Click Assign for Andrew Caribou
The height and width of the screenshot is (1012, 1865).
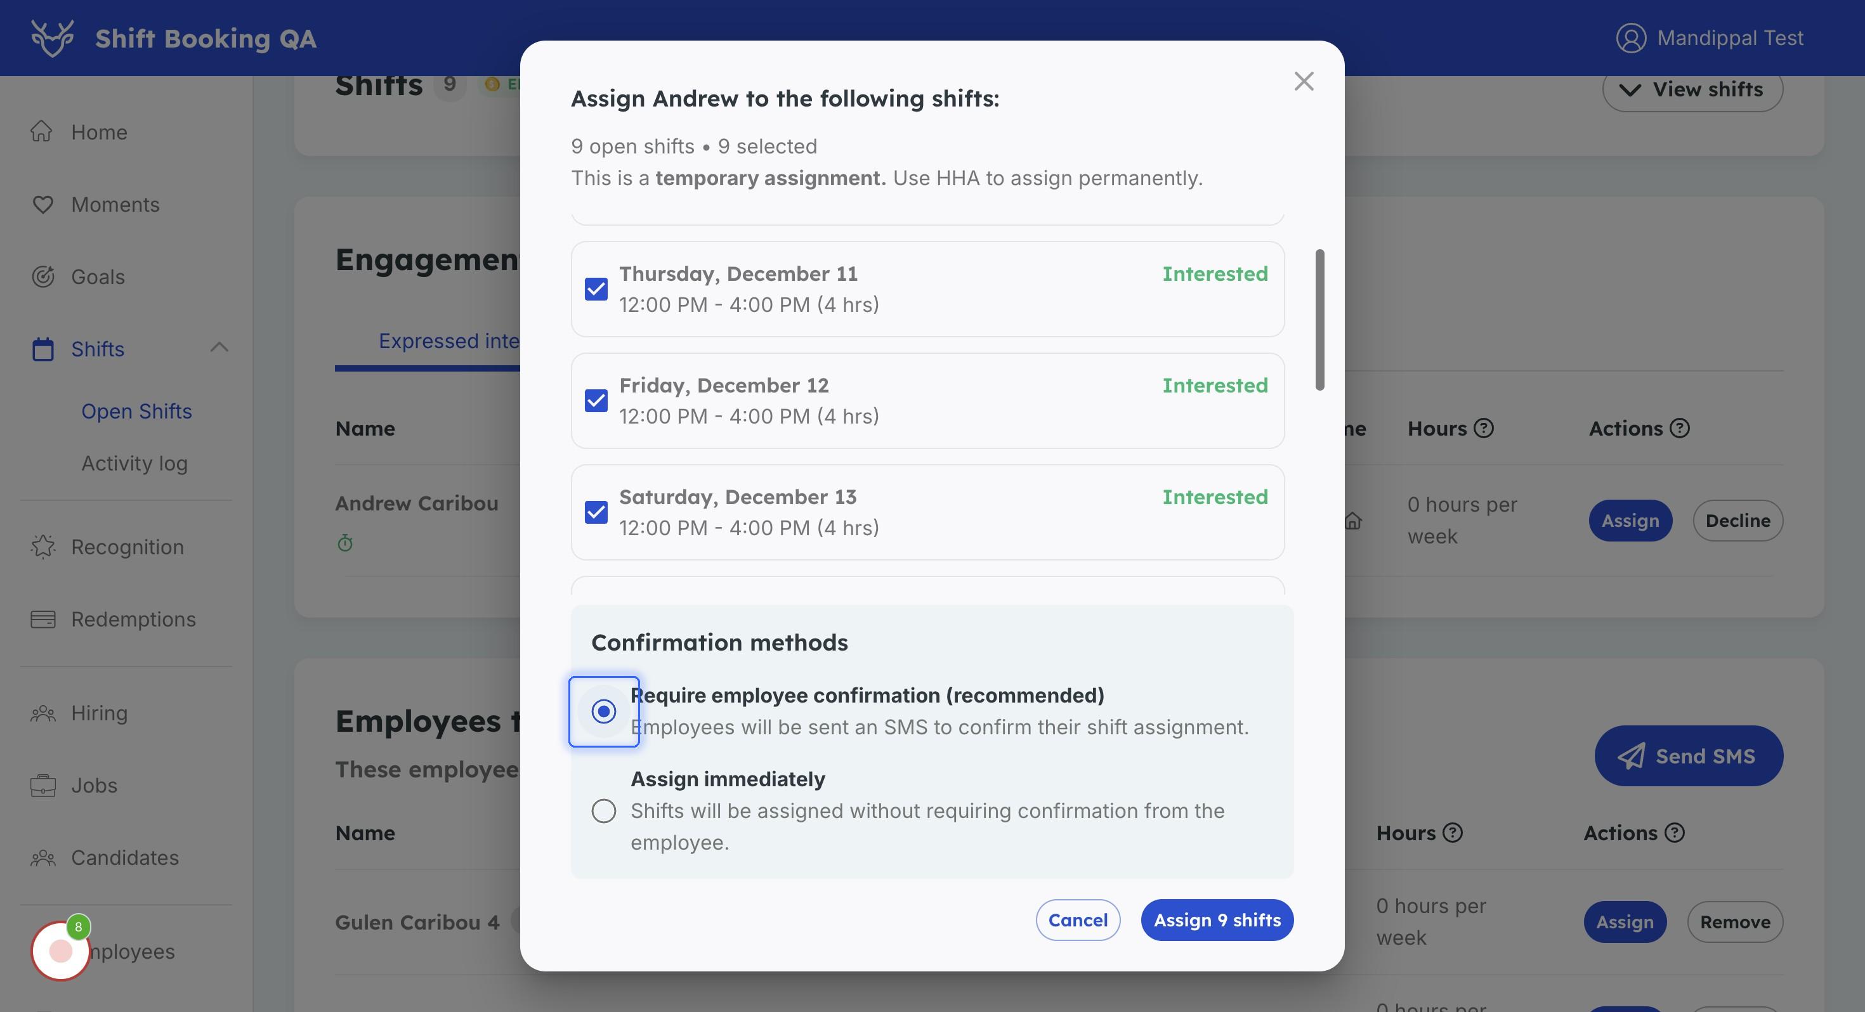tap(1630, 520)
